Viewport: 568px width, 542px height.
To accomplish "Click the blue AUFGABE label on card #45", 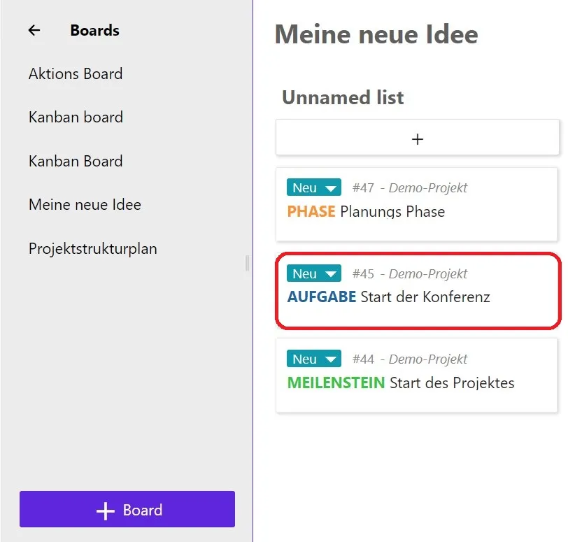I will [x=321, y=297].
